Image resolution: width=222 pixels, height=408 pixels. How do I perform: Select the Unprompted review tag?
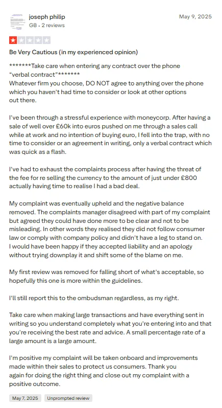[68, 398]
